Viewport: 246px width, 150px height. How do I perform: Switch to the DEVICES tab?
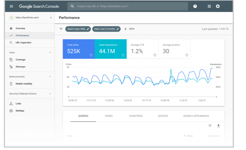163,116
